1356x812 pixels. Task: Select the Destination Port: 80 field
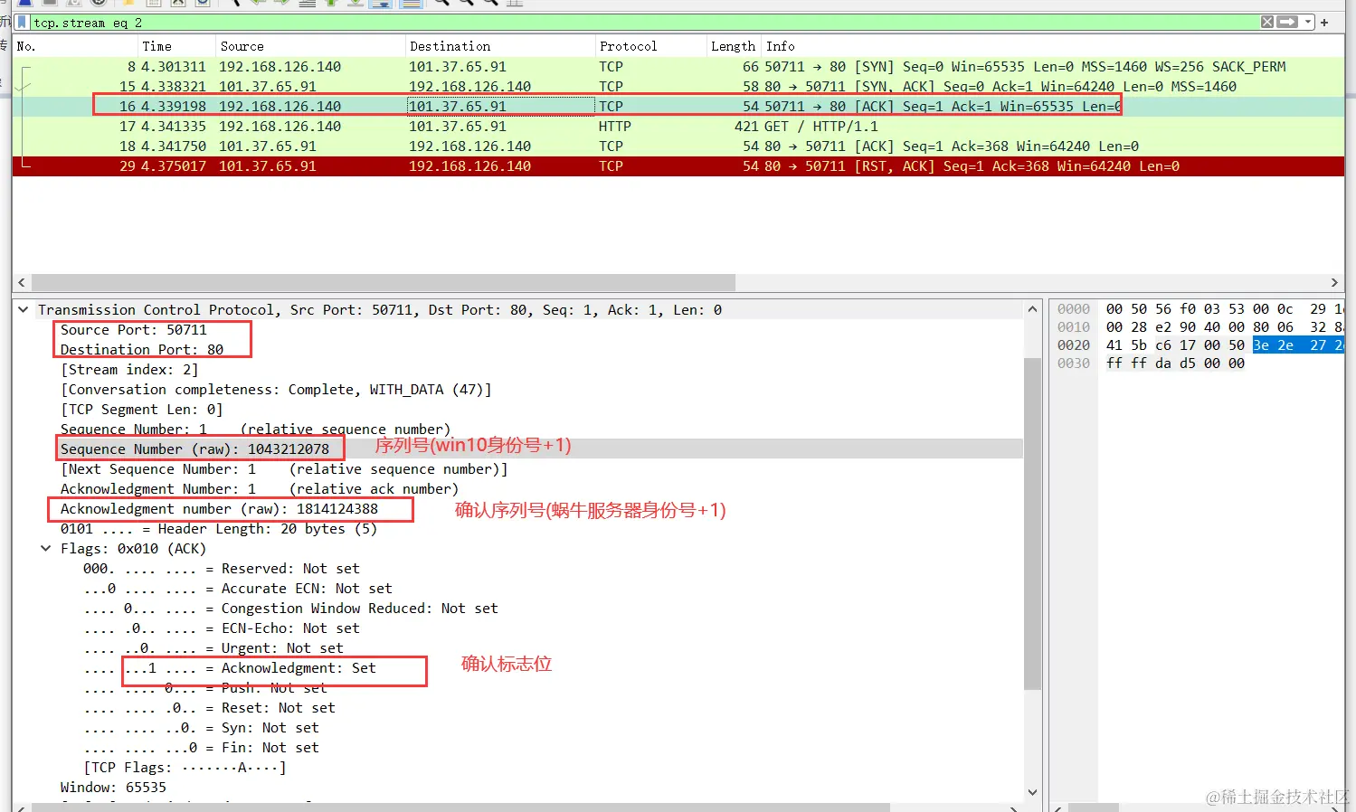pos(142,350)
